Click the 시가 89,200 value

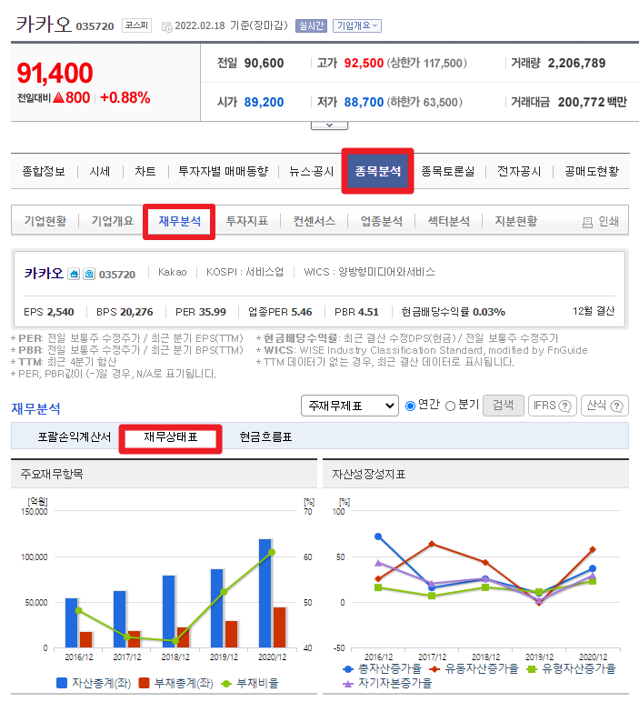tap(264, 103)
